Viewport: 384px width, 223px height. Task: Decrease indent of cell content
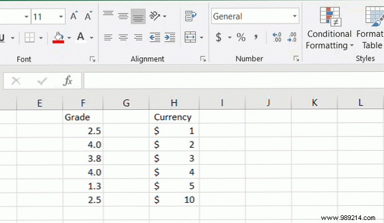155,37
